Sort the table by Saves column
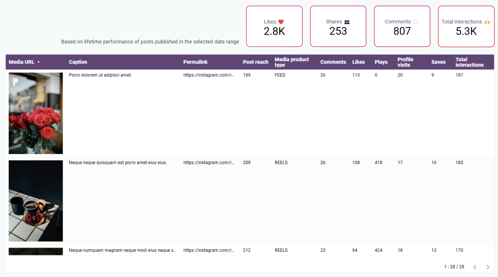This screenshot has height=277, width=498. [438, 62]
